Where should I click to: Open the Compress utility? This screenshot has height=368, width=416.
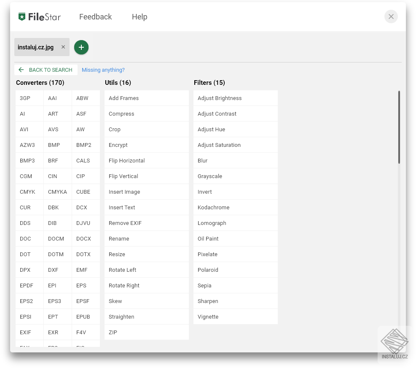147,114
